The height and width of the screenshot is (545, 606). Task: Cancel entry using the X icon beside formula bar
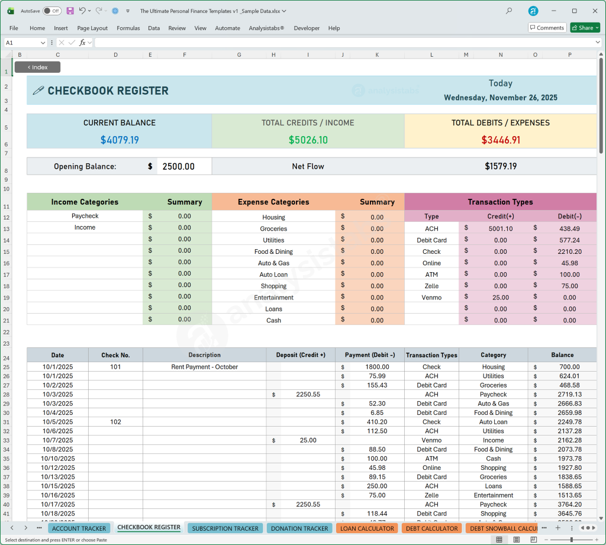click(x=62, y=42)
